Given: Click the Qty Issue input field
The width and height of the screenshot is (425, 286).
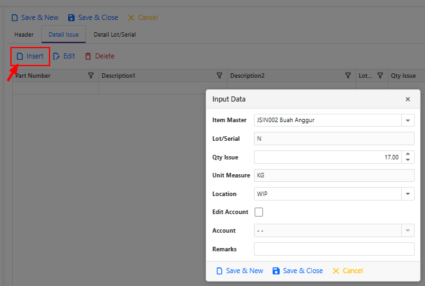Looking at the screenshot, I should (328, 157).
